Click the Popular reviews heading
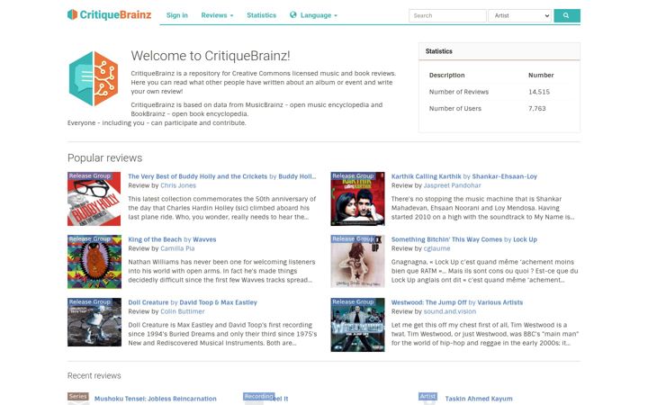648x405 pixels. (104, 157)
